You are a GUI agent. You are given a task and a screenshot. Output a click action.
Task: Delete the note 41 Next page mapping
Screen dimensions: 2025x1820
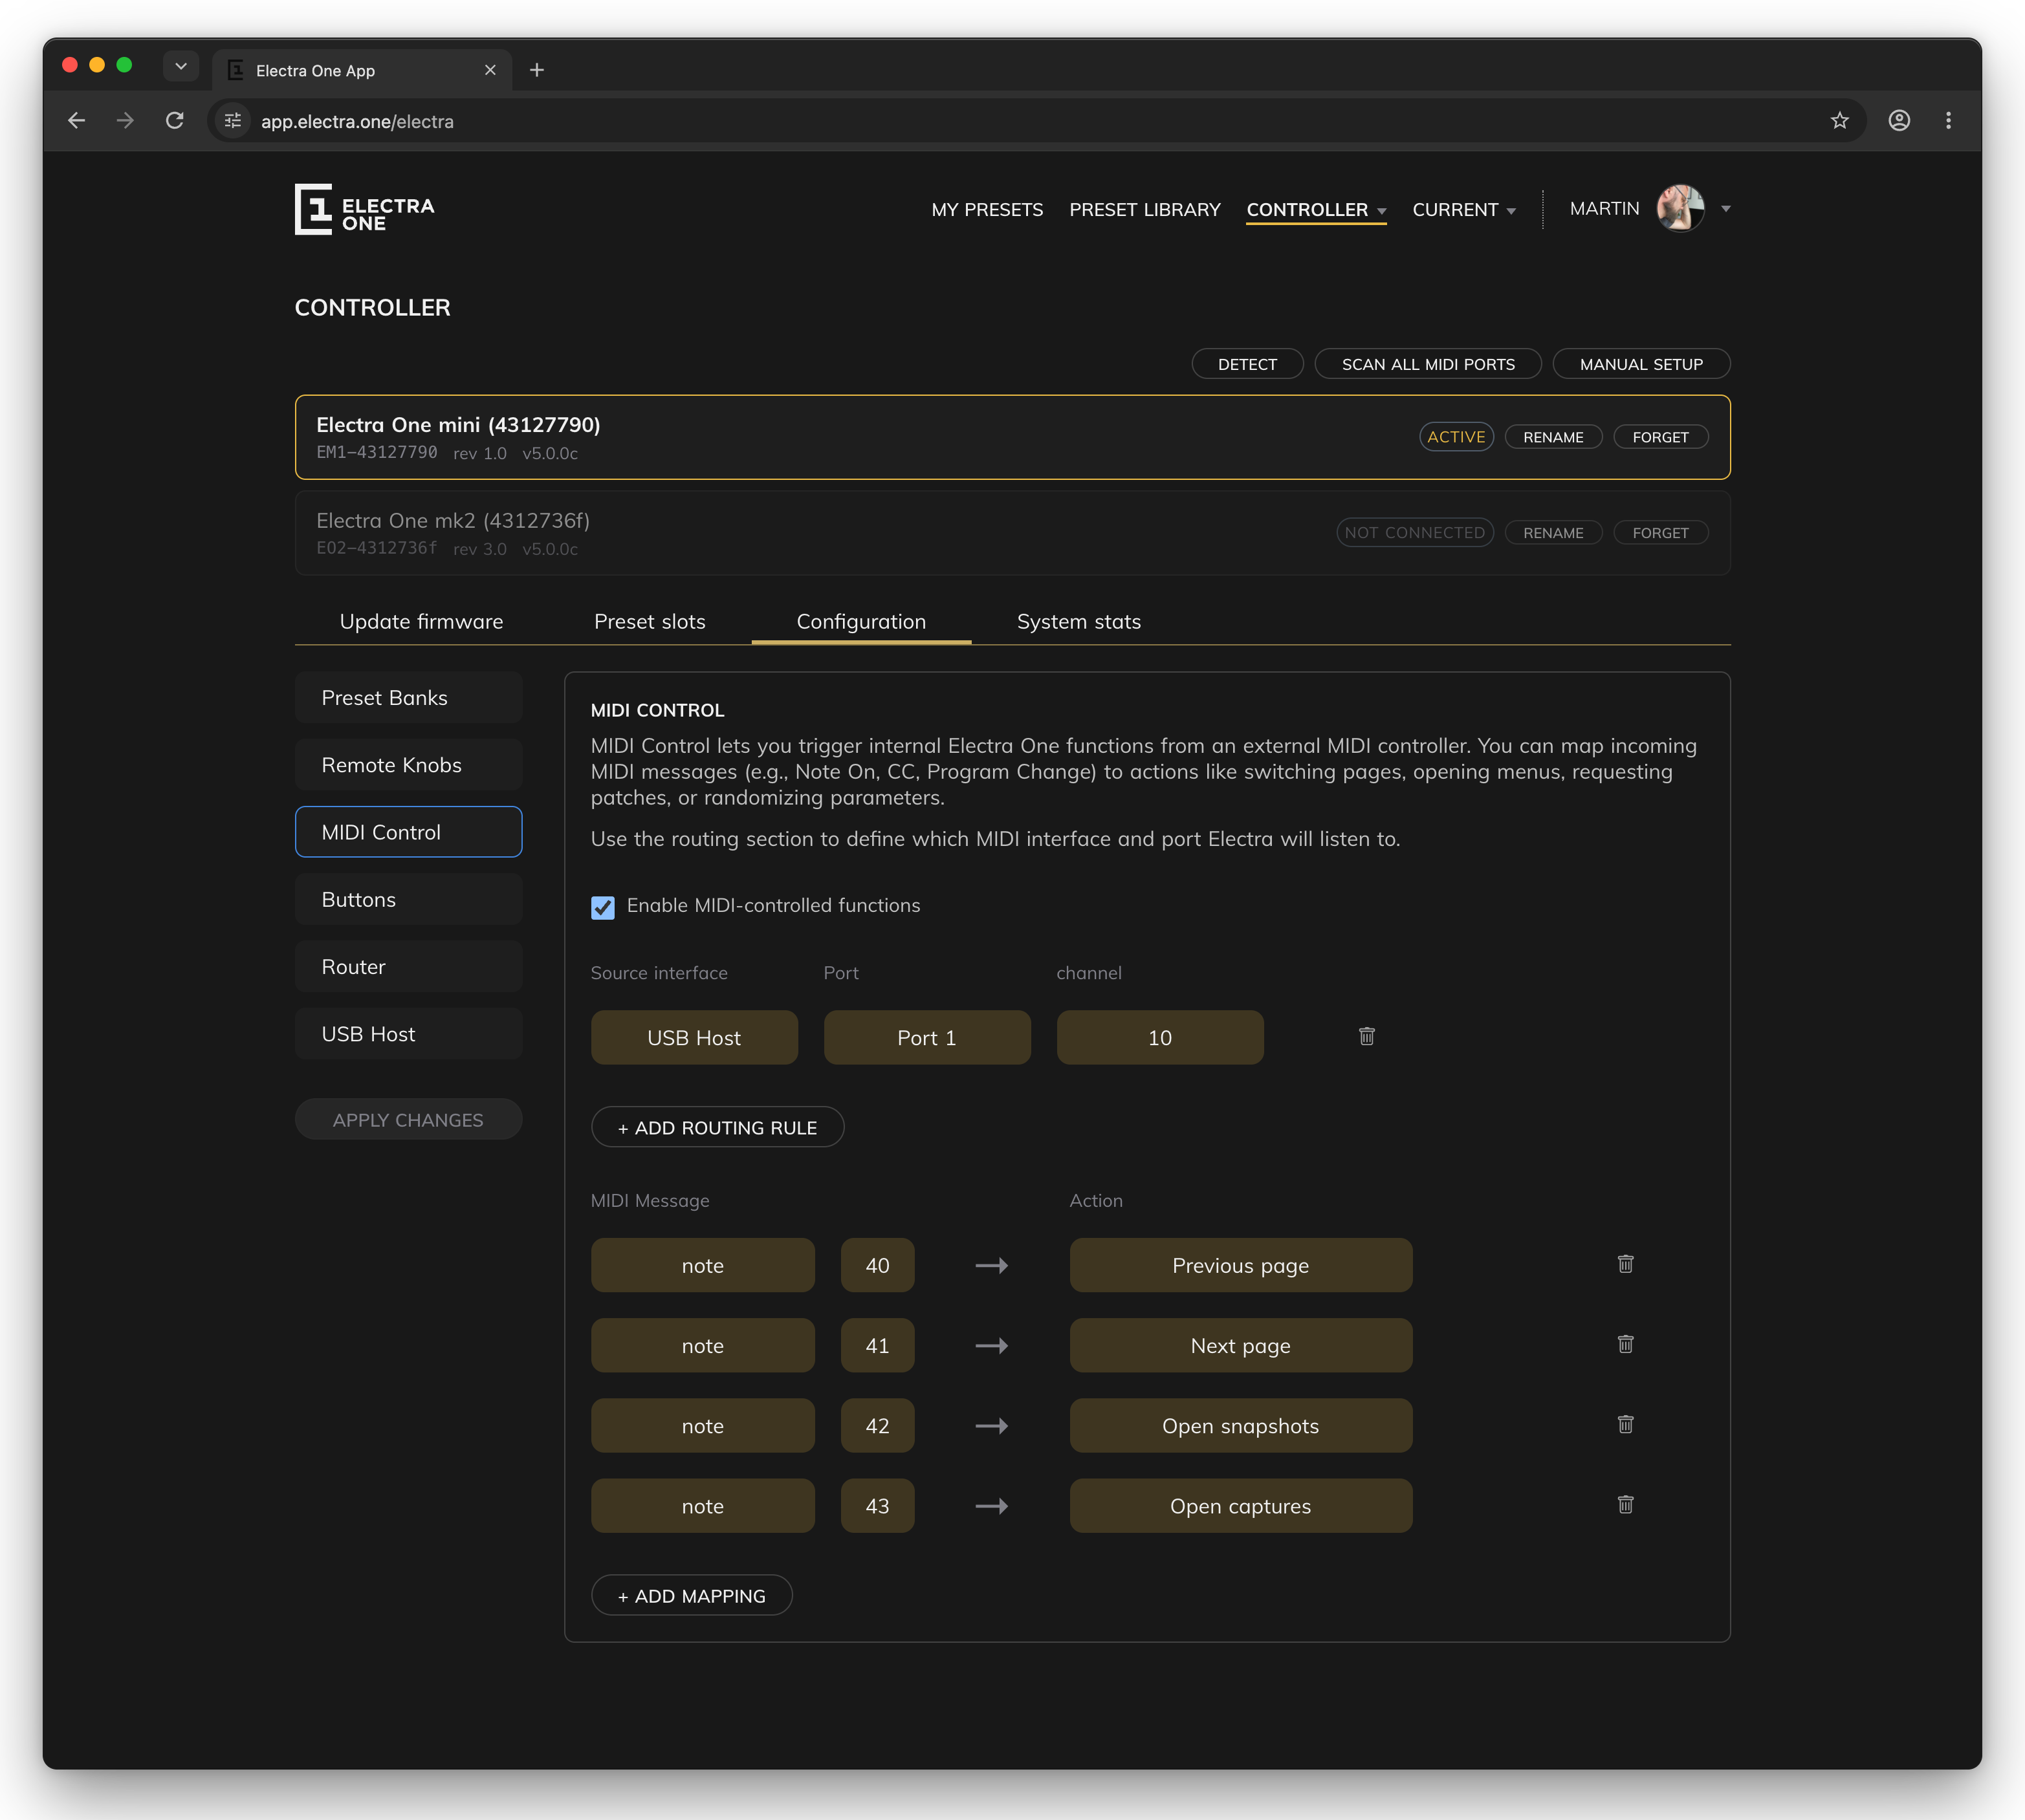[1626, 1344]
